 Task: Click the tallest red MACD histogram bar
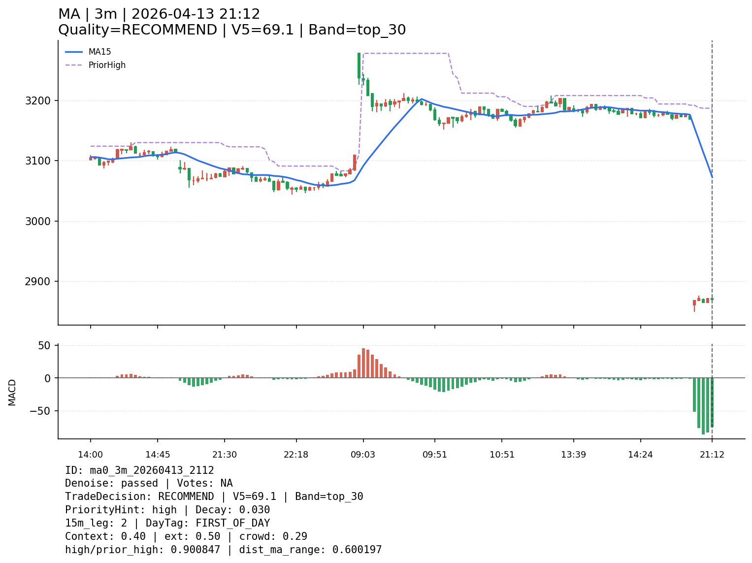tap(363, 363)
